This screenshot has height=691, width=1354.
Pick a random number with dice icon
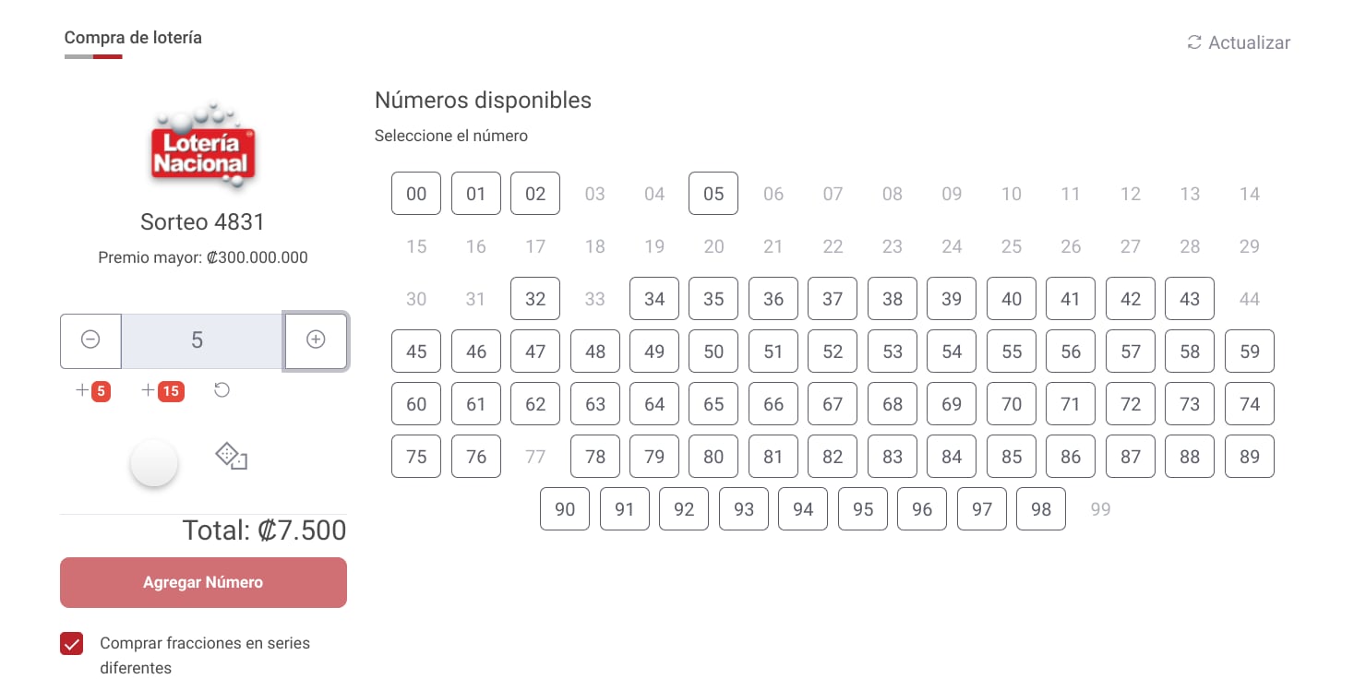tap(231, 457)
